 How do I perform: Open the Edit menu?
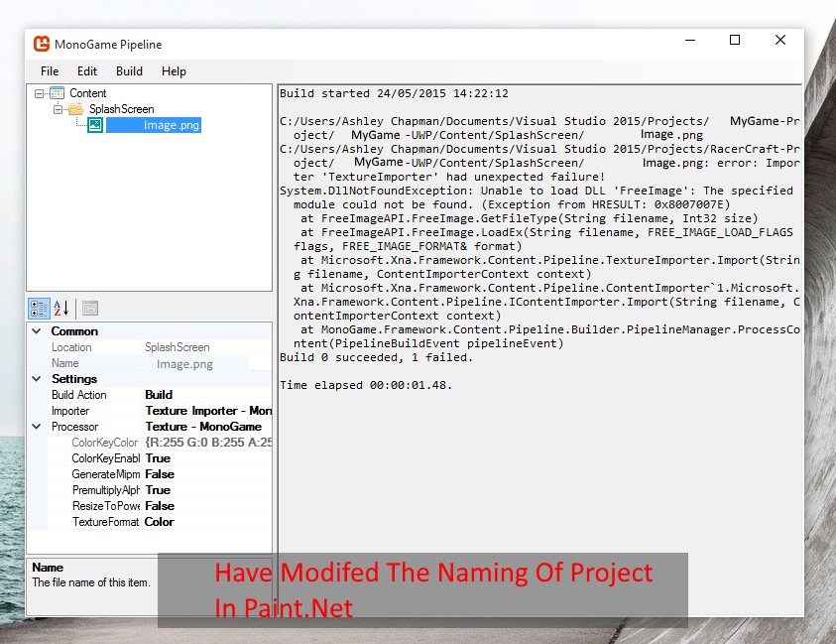(87, 71)
